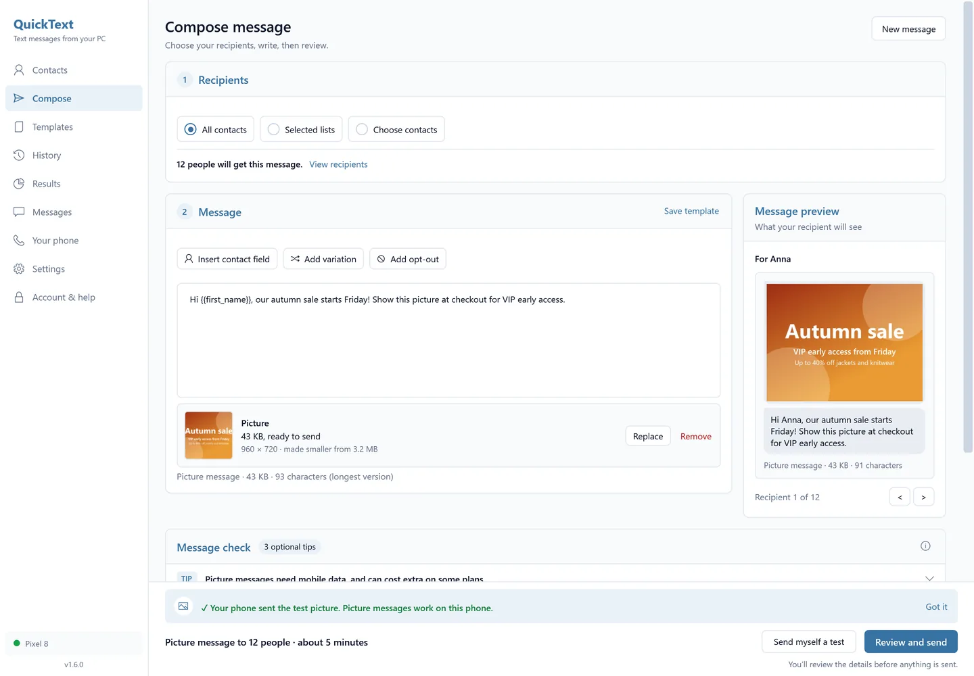Expand the picture messages tip chevron

point(929,579)
